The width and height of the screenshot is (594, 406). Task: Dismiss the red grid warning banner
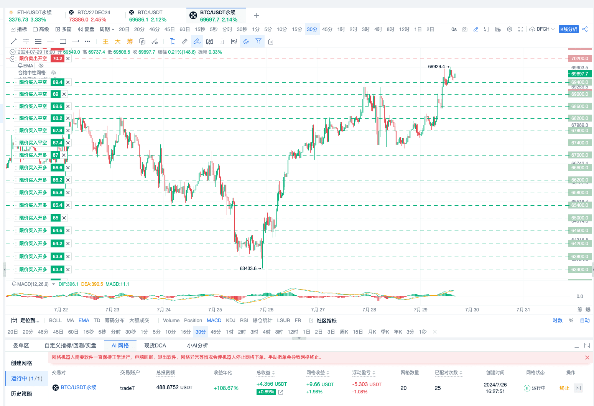click(x=587, y=357)
